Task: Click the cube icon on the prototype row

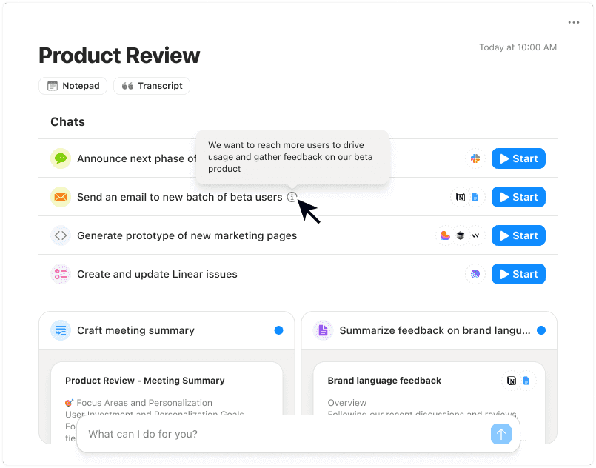Action: (x=460, y=235)
